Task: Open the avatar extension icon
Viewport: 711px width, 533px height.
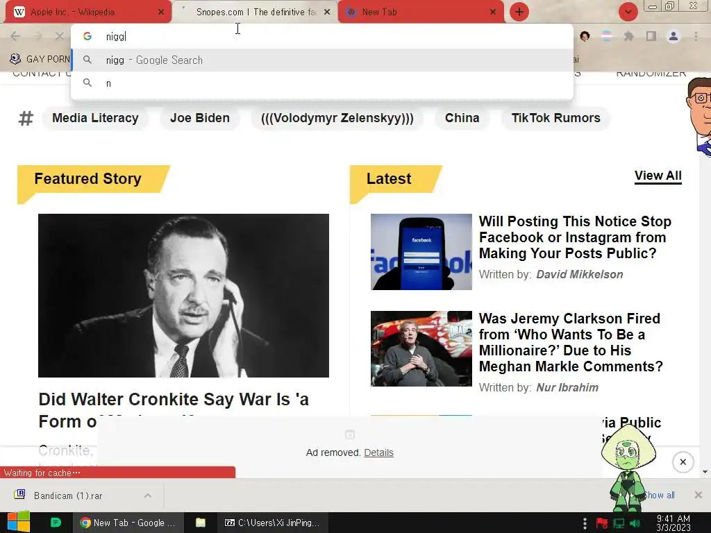Action: pyautogui.click(x=585, y=36)
